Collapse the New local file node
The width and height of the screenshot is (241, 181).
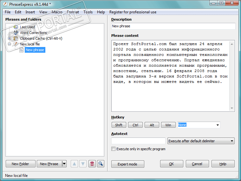point(10,44)
